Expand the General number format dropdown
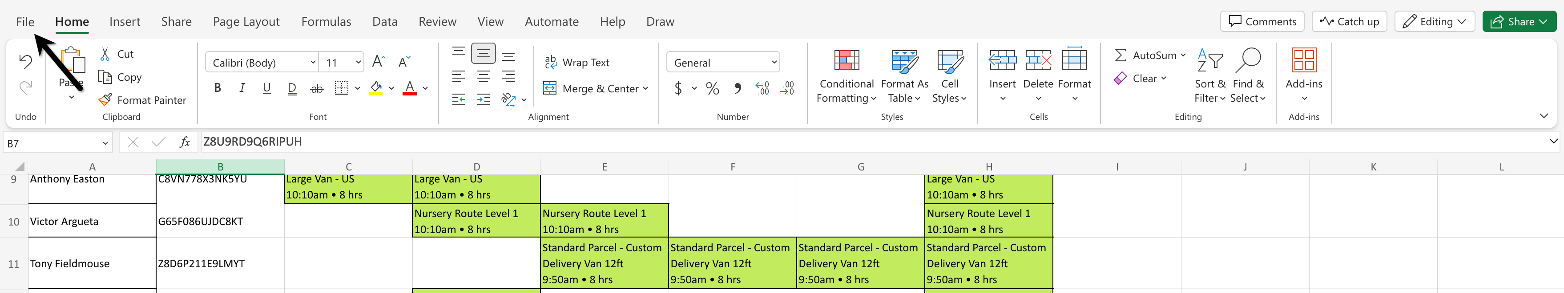Image resolution: width=1564 pixels, height=293 pixels. pyautogui.click(x=774, y=62)
